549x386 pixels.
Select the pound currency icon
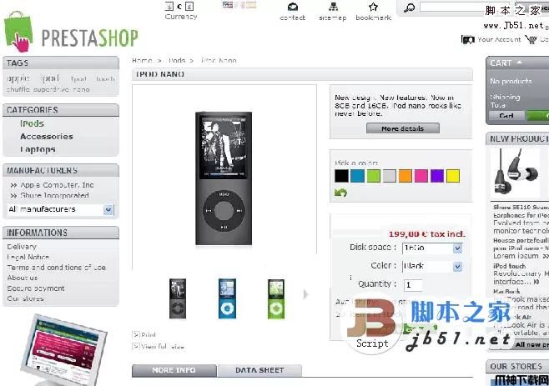point(189,7)
